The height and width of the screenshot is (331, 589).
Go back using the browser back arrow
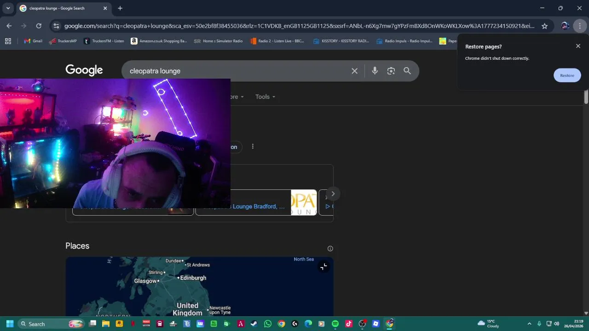pyautogui.click(x=9, y=26)
